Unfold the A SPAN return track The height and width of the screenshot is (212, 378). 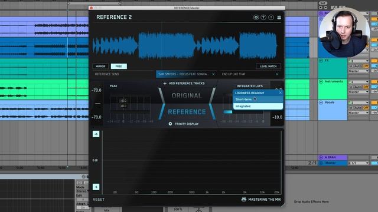click(321, 157)
